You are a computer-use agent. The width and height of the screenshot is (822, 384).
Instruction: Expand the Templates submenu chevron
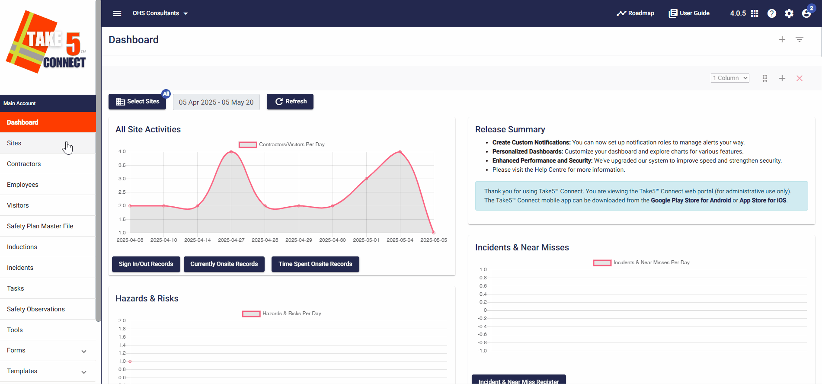[x=84, y=372]
